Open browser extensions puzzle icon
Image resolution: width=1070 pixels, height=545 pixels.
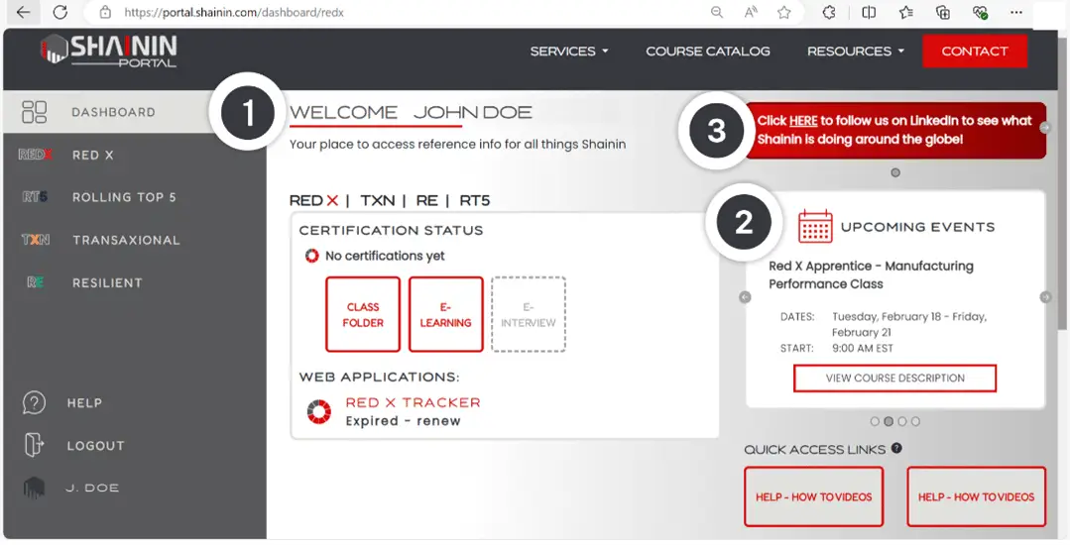click(x=829, y=12)
